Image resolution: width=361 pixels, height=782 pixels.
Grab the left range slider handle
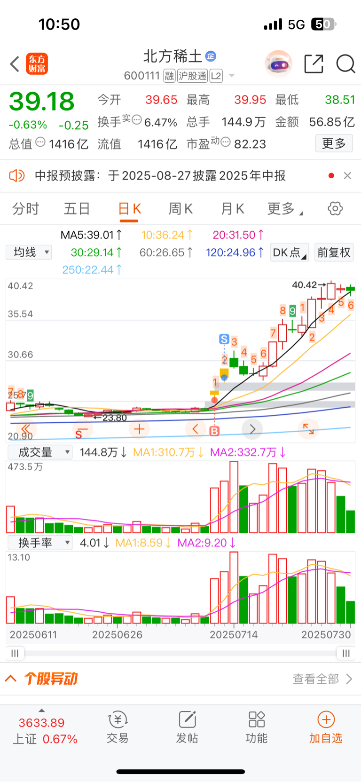click(x=15, y=653)
